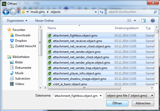Select cntrl_ai_basic.object.gmx file
The image size is (160, 111).
coord(70,84)
